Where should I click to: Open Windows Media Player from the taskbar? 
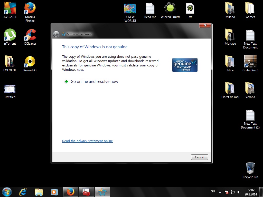click(x=54, y=192)
